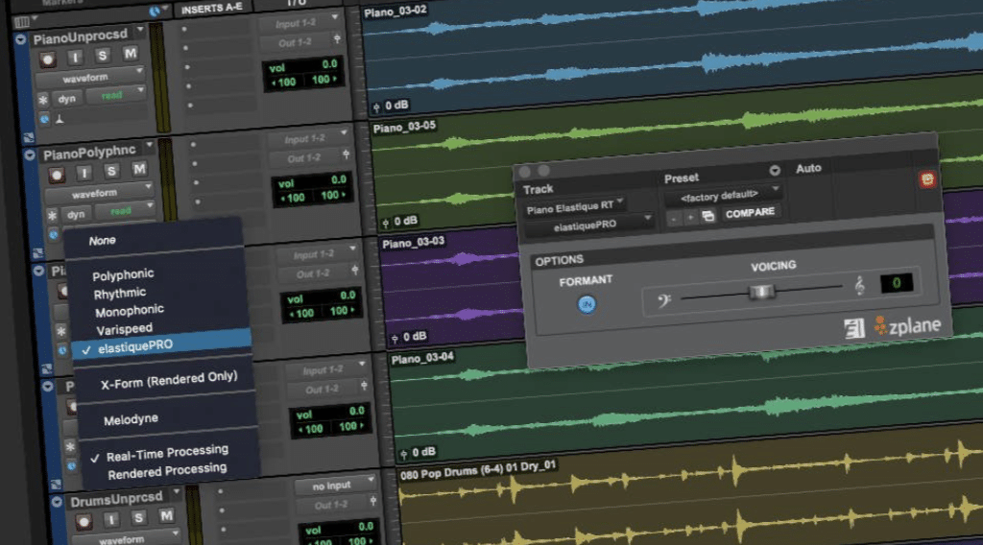Select Real-Time Processing option
This screenshot has height=545, width=983.
pos(167,453)
